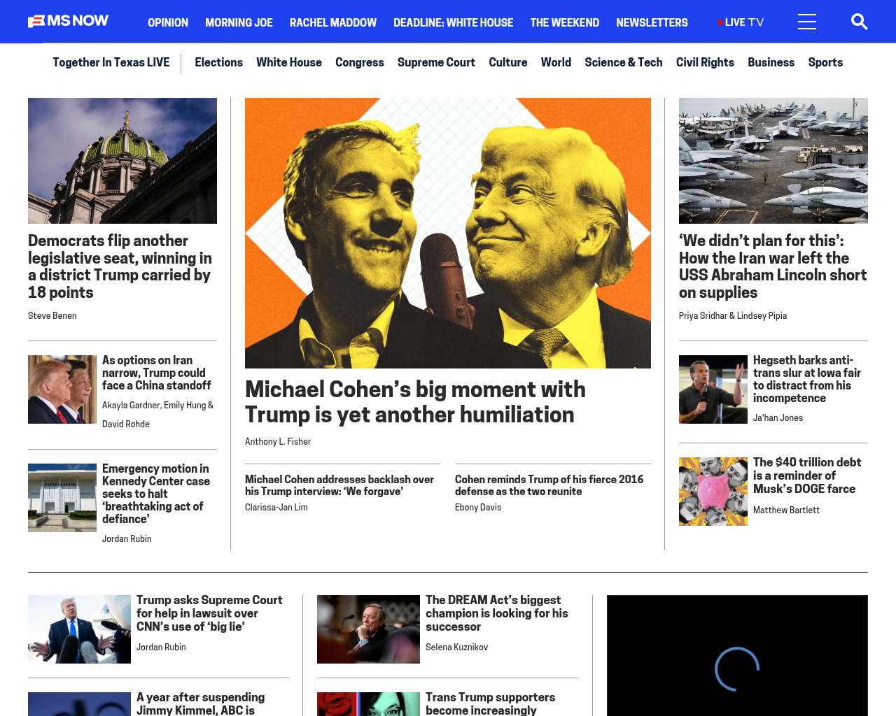Read 'The DREAM Act's biggest champion' article
The width and height of the screenshot is (896, 716).
(497, 613)
